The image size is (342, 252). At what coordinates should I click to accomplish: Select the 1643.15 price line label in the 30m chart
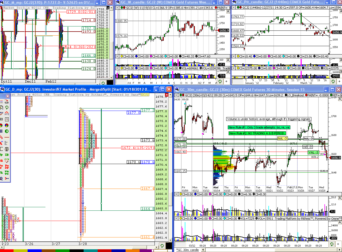(x=180, y=171)
